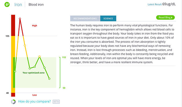Click the green O2 logo icon
Image resolution: width=182 pixels, height=107 pixels.
[x=7, y=5]
